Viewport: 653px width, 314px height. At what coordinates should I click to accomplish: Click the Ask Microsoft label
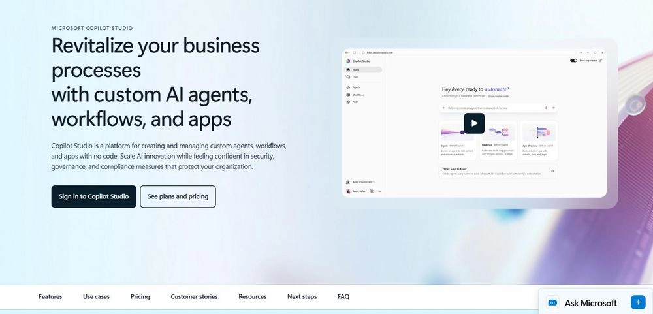click(x=590, y=303)
